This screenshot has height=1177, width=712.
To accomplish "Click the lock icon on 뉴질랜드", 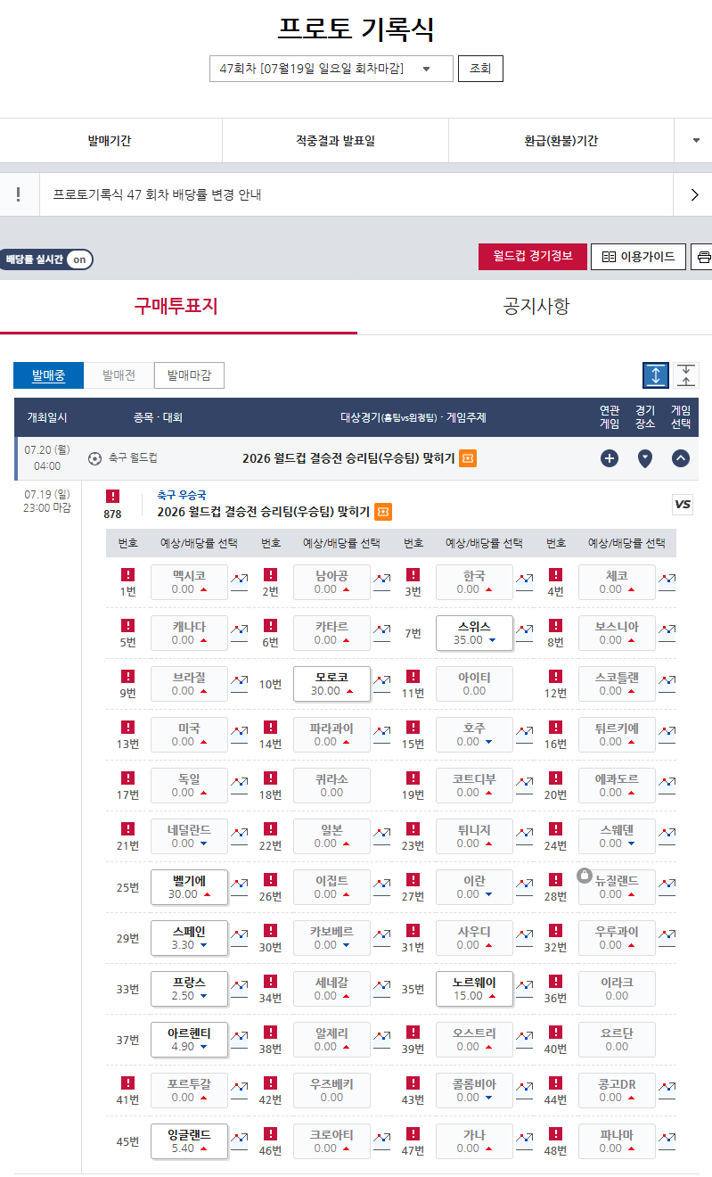I will coord(585,875).
